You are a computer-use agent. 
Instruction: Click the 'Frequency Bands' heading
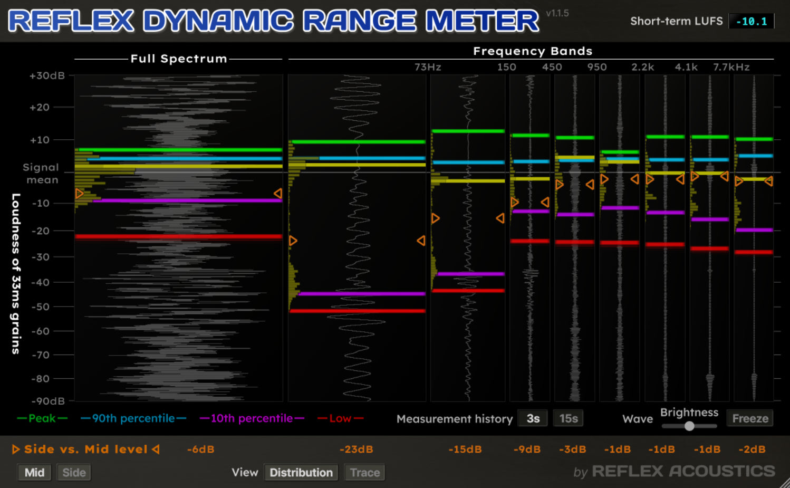pyautogui.click(x=533, y=51)
